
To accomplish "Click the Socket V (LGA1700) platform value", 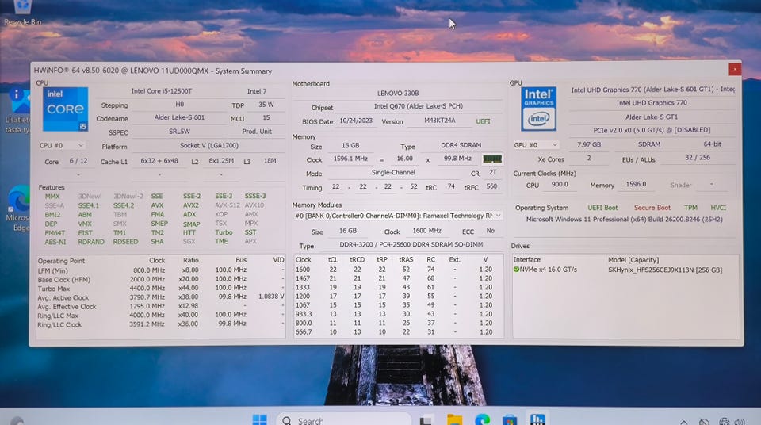I will (208, 146).
